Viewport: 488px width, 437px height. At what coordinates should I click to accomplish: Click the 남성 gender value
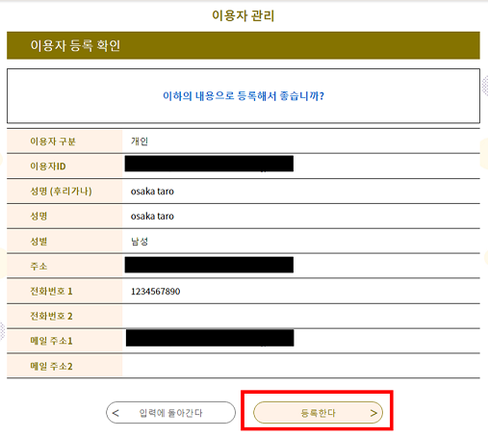pyautogui.click(x=140, y=242)
